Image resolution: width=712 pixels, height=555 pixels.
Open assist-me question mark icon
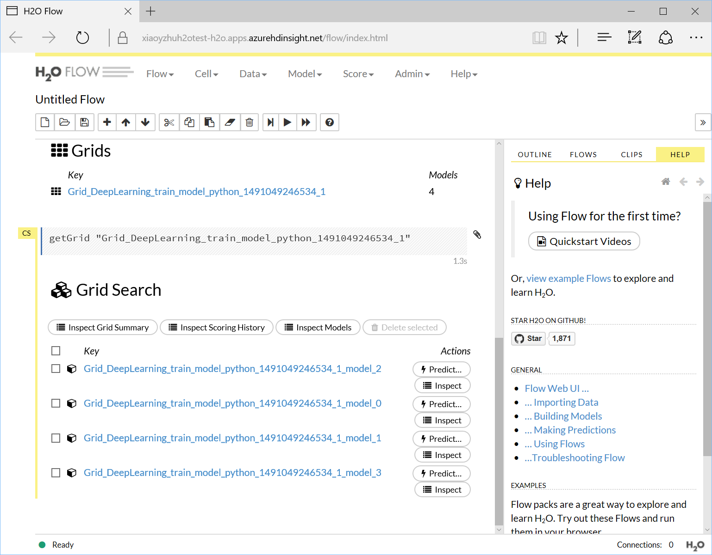330,122
